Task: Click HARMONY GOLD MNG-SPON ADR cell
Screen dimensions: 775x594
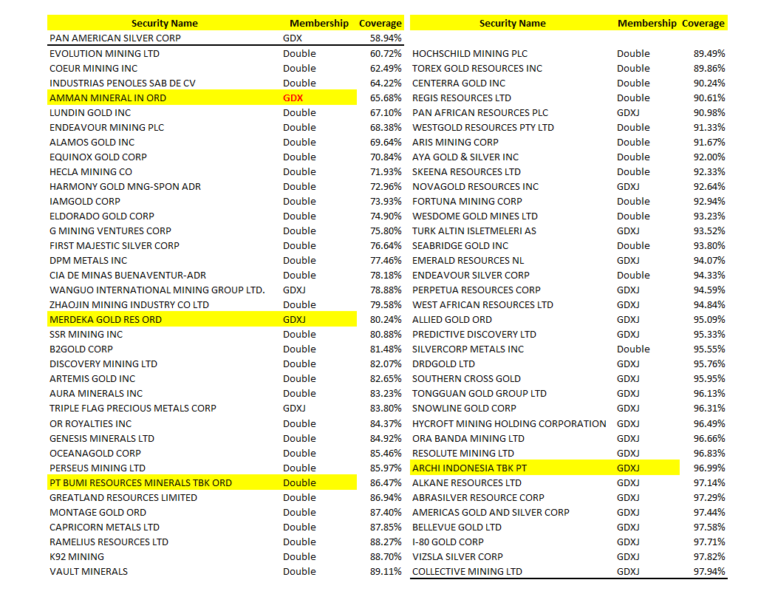Action: pyautogui.click(x=125, y=187)
